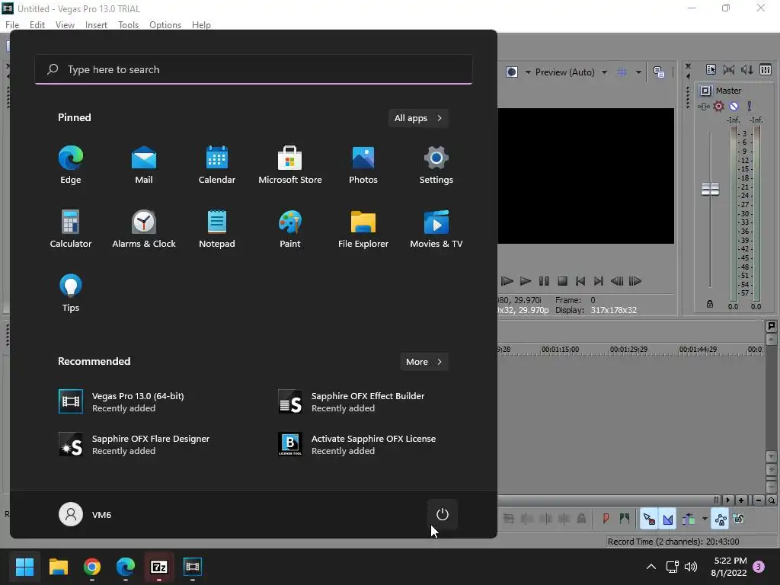Image resolution: width=780 pixels, height=585 pixels.
Task: Click the Dim Output speaker icon
Action: pyautogui.click(x=747, y=69)
